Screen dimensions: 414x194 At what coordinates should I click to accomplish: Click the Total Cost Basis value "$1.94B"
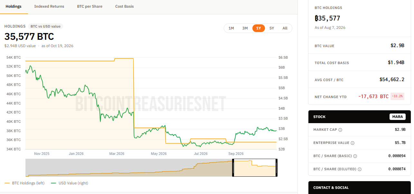396,63
